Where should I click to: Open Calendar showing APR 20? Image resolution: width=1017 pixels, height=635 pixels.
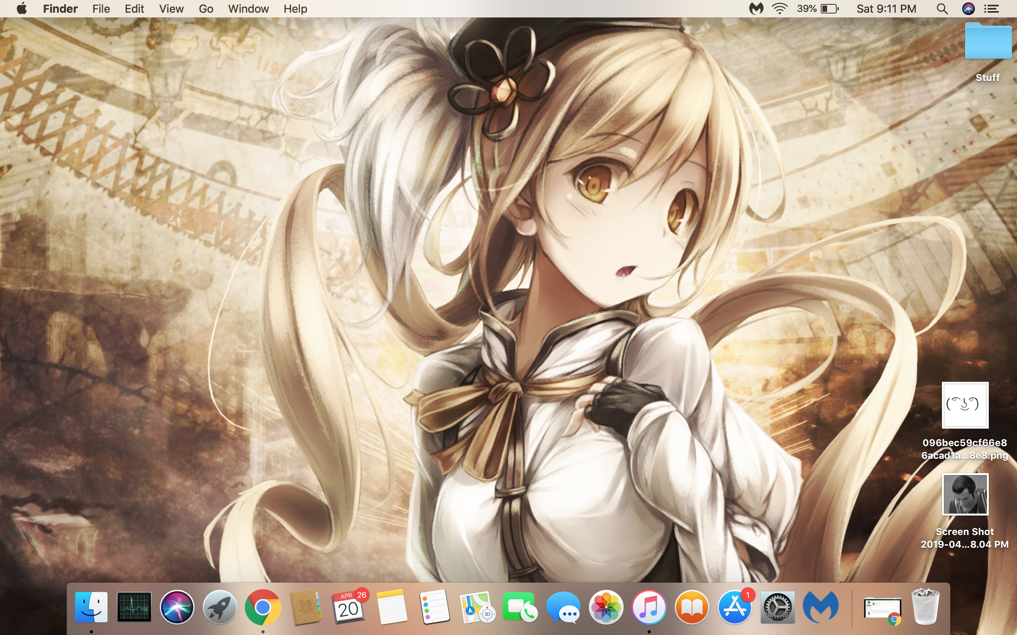pyautogui.click(x=348, y=607)
